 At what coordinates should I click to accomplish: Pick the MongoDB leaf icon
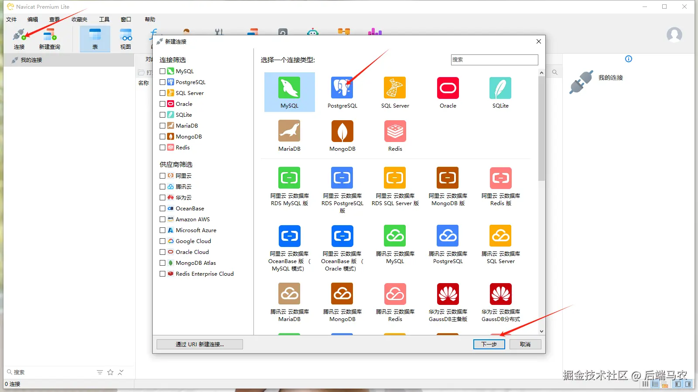pyautogui.click(x=342, y=131)
